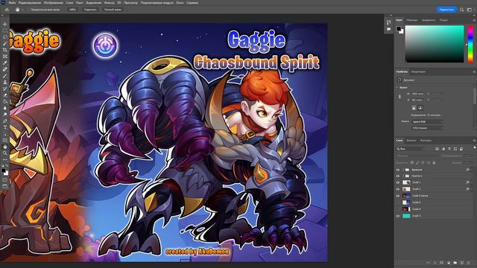Filter layers by type layers icon
The width and height of the screenshot is (477, 268).
pos(449,149)
